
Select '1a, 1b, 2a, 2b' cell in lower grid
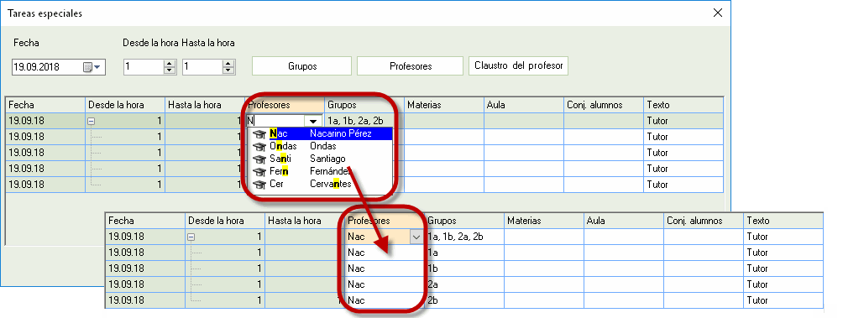click(464, 237)
